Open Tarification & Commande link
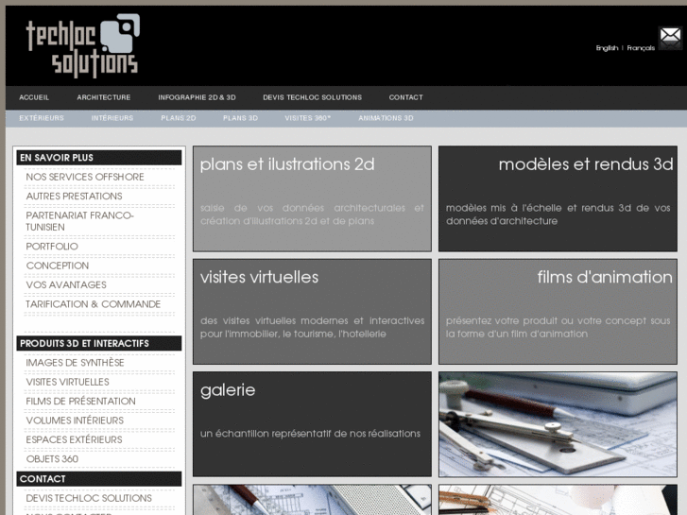Image resolution: width=687 pixels, height=515 pixels. click(x=94, y=304)
